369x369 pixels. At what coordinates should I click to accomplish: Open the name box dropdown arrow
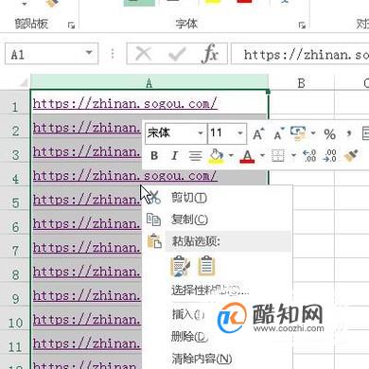pyautogui.click(x=89, y=53)
